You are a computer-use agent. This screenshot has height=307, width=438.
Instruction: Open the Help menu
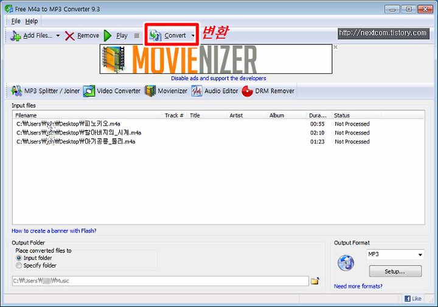(31, 21)
